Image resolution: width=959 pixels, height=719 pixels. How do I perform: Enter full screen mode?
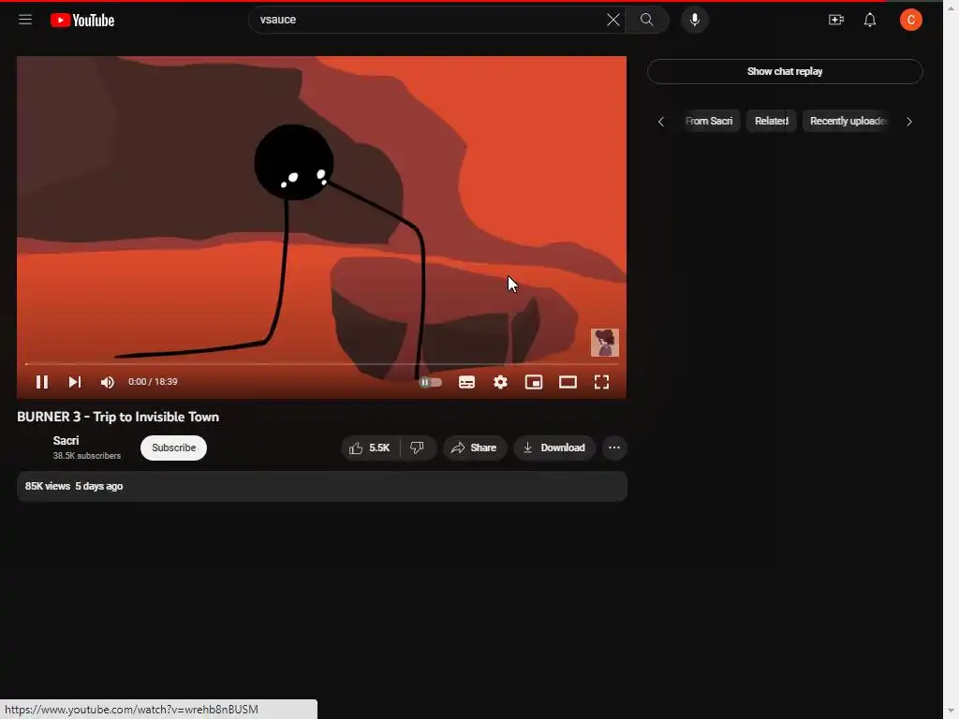point(602,382)
